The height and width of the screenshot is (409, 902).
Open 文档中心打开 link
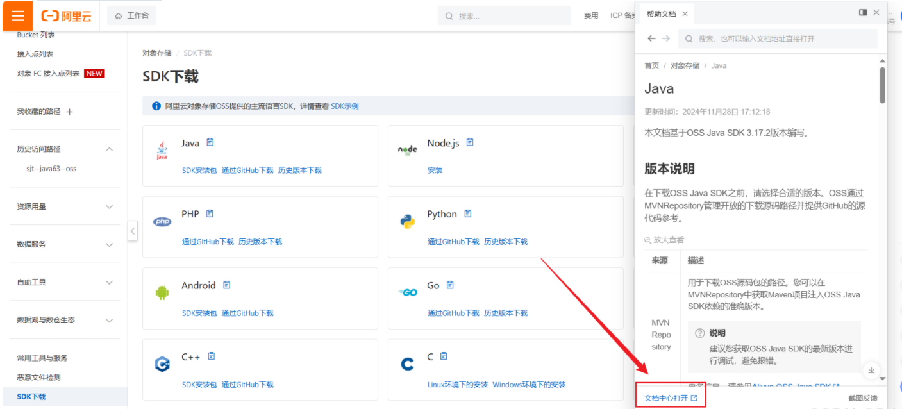(671, 398)
